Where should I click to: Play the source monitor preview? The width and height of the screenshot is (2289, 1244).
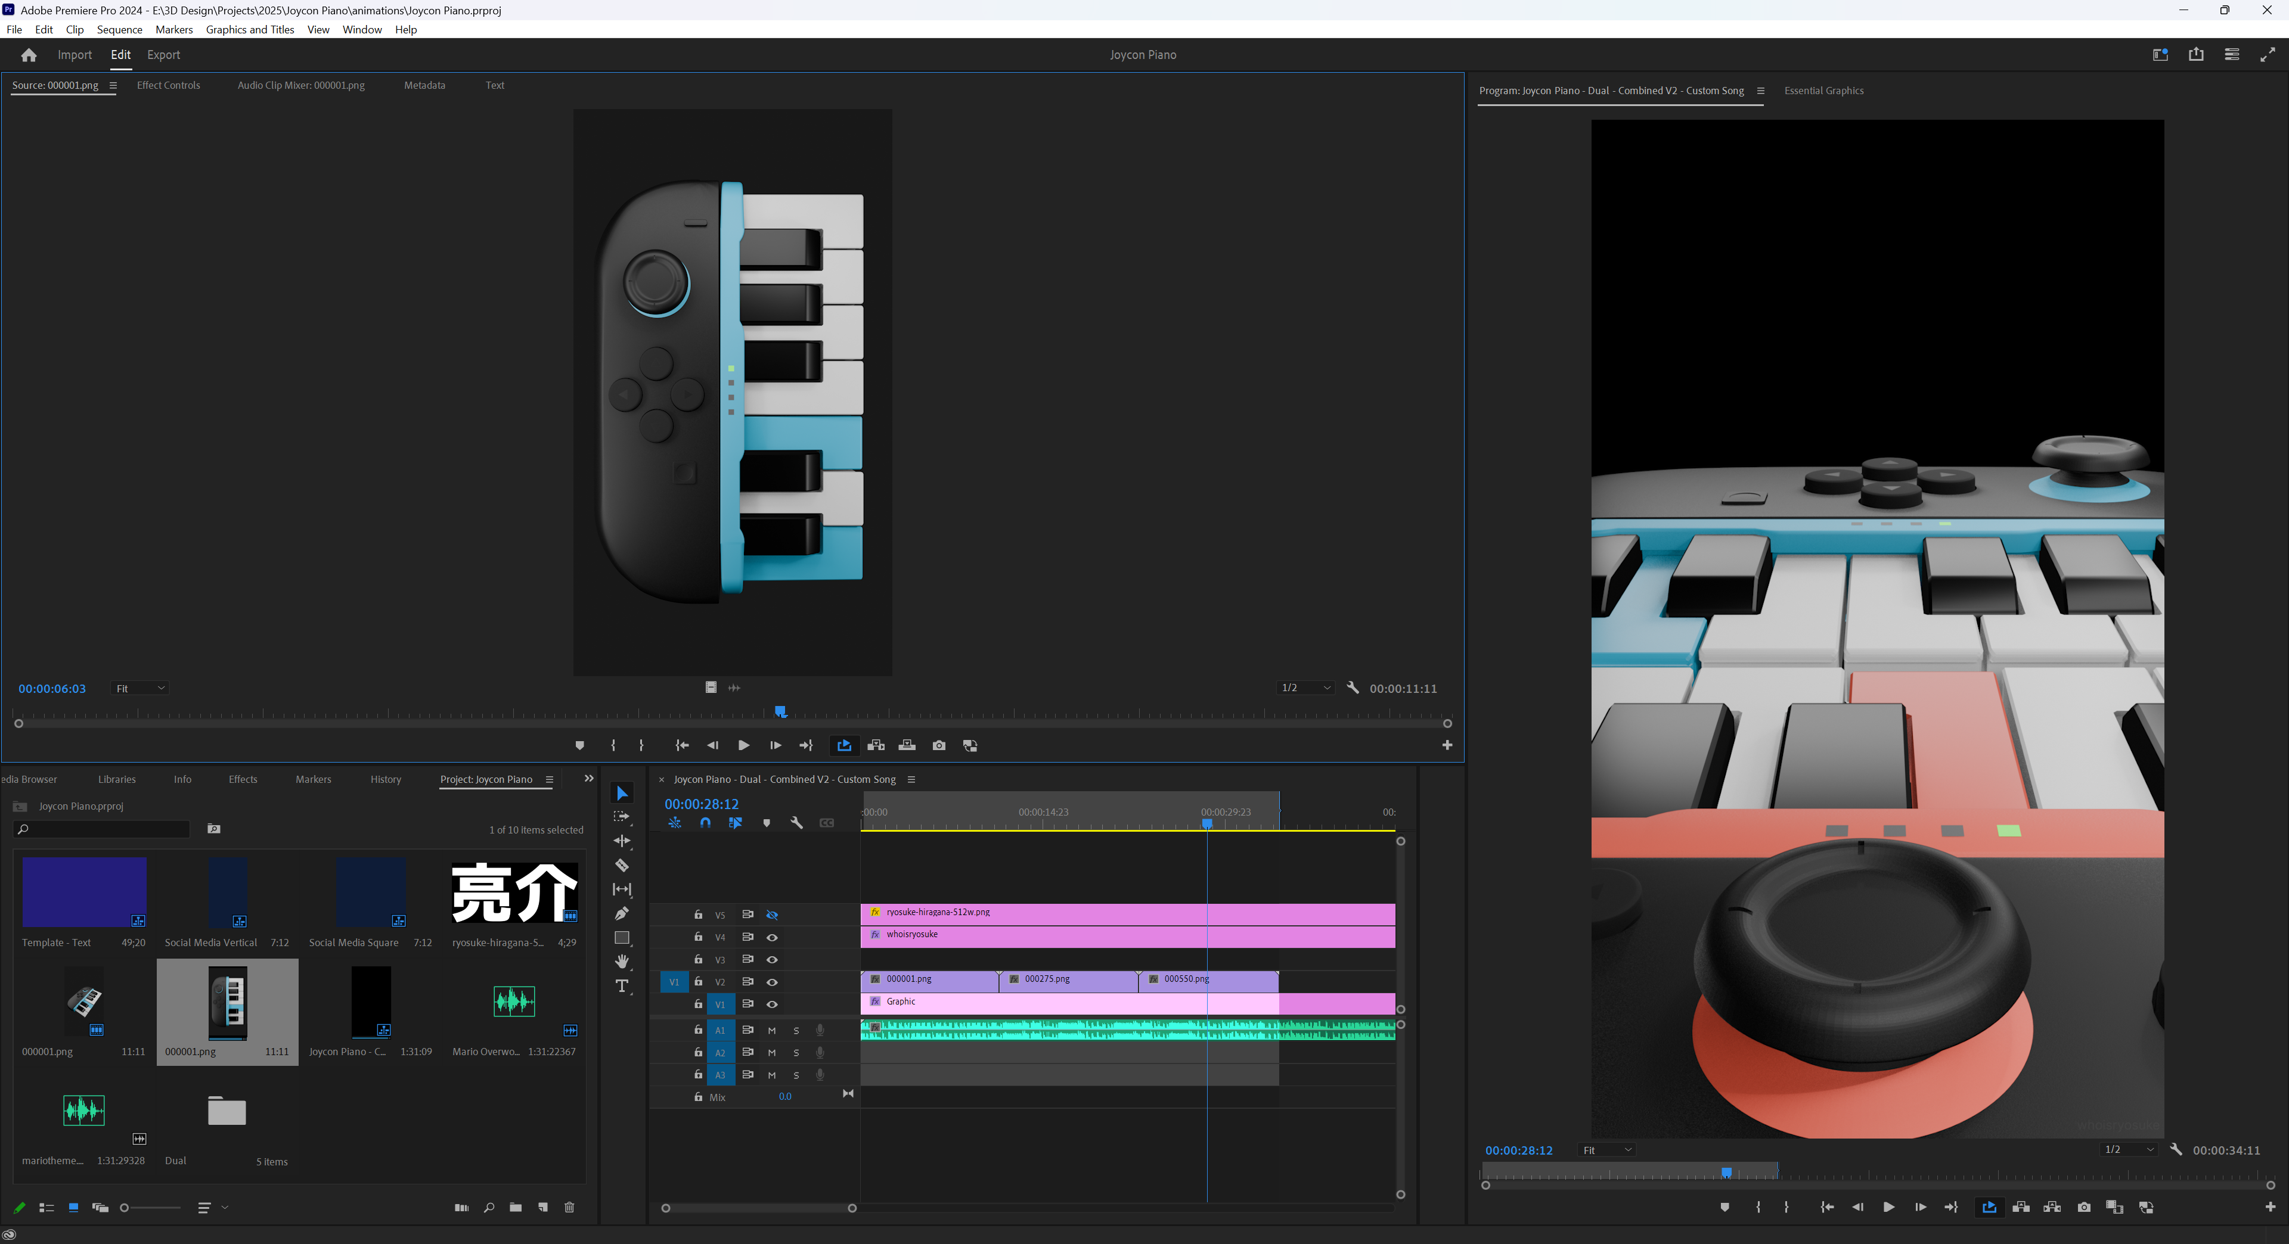[x=743, y=746]
